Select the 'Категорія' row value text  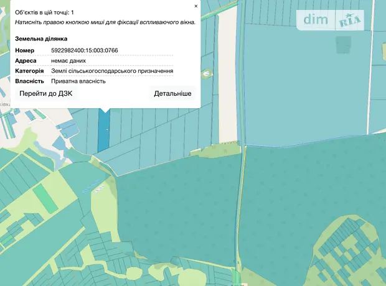(112, 71)
